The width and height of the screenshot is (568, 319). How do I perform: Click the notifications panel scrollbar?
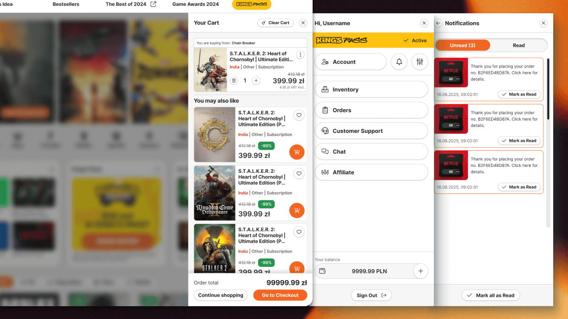click(548, 89)
